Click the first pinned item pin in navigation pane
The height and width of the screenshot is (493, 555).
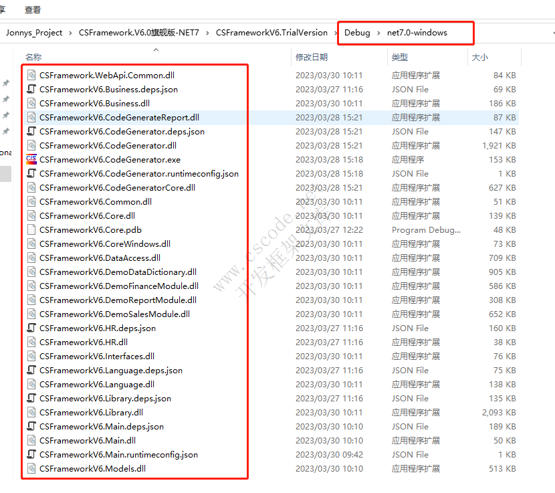(x=6, y=83)
